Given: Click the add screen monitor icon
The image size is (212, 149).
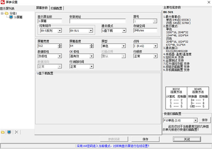Looking at the screenshot, I should (9, 132).
